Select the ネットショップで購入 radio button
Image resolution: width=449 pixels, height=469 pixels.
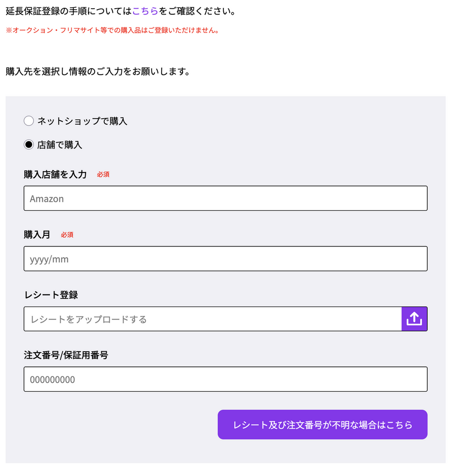coord(29,121)
